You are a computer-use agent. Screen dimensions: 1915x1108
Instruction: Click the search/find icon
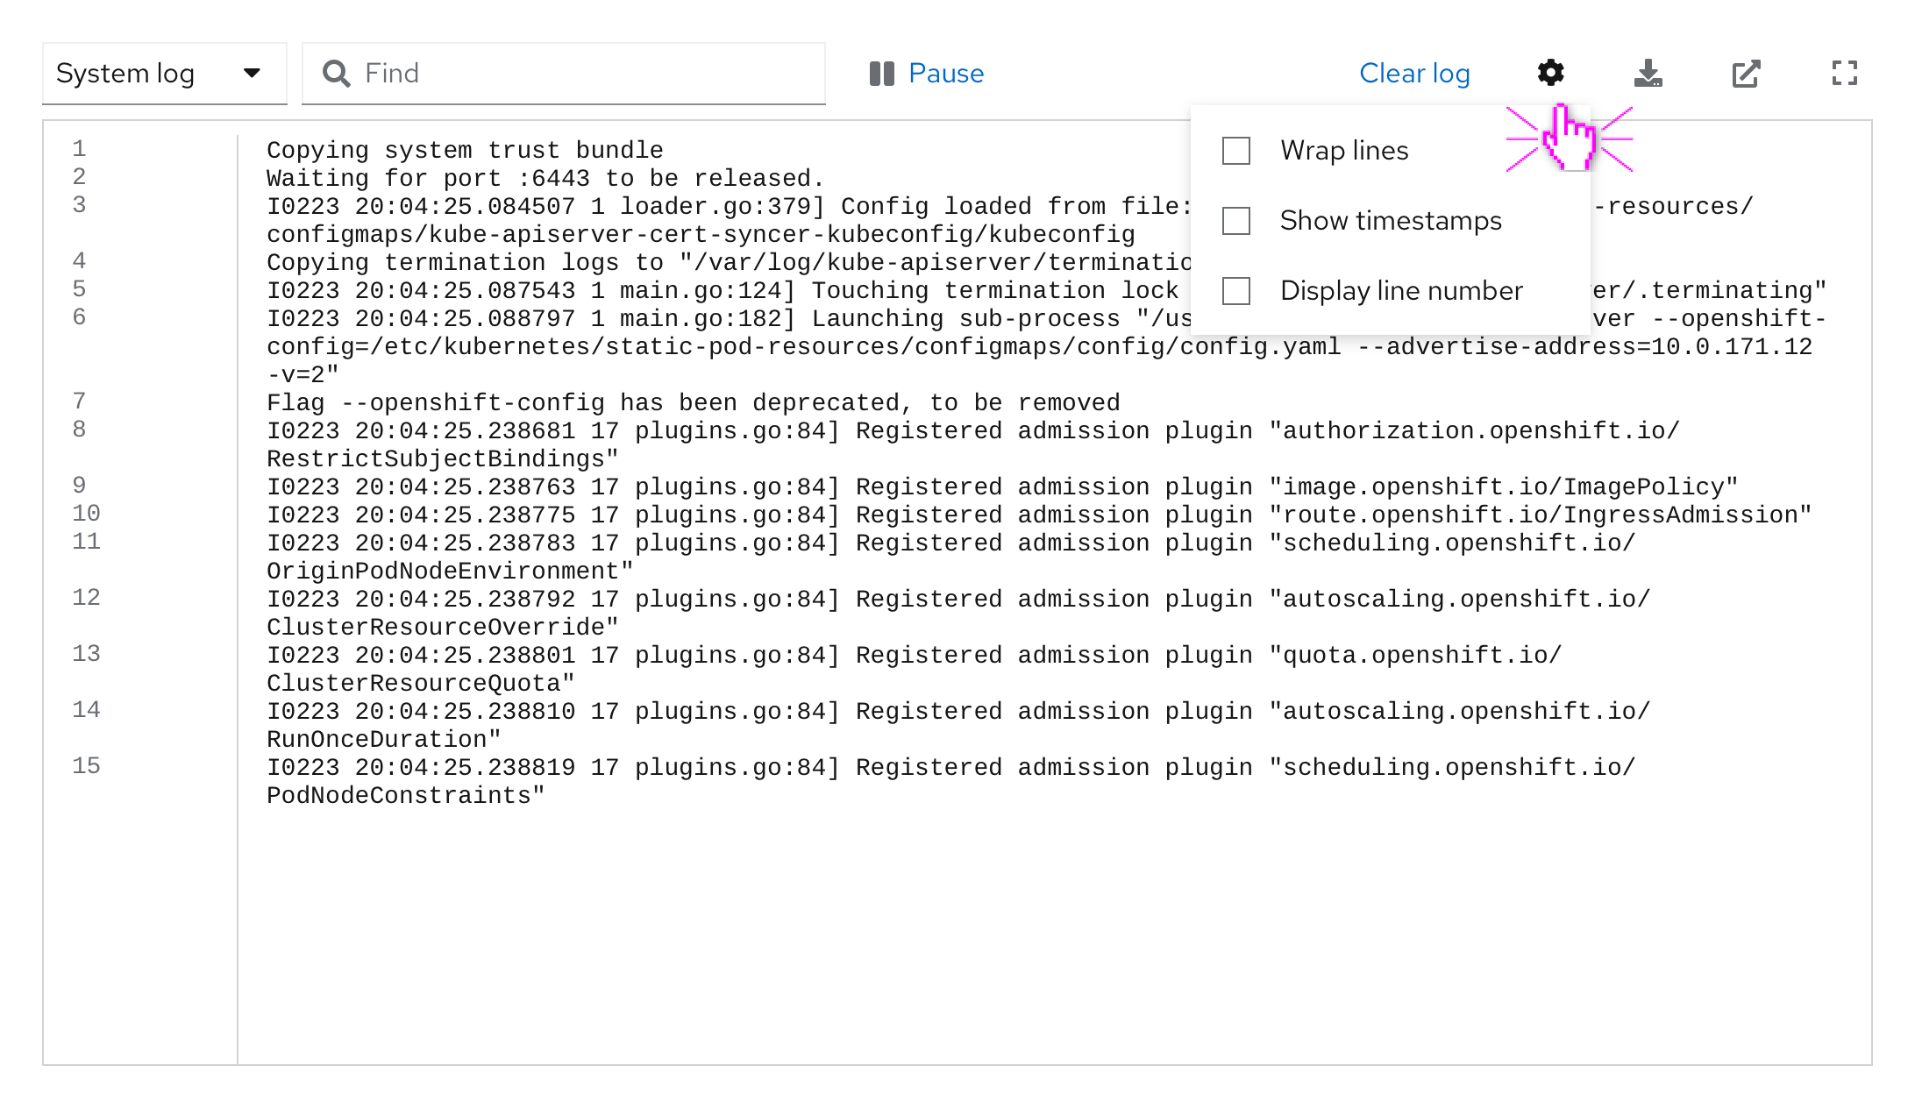pos(335,73)
